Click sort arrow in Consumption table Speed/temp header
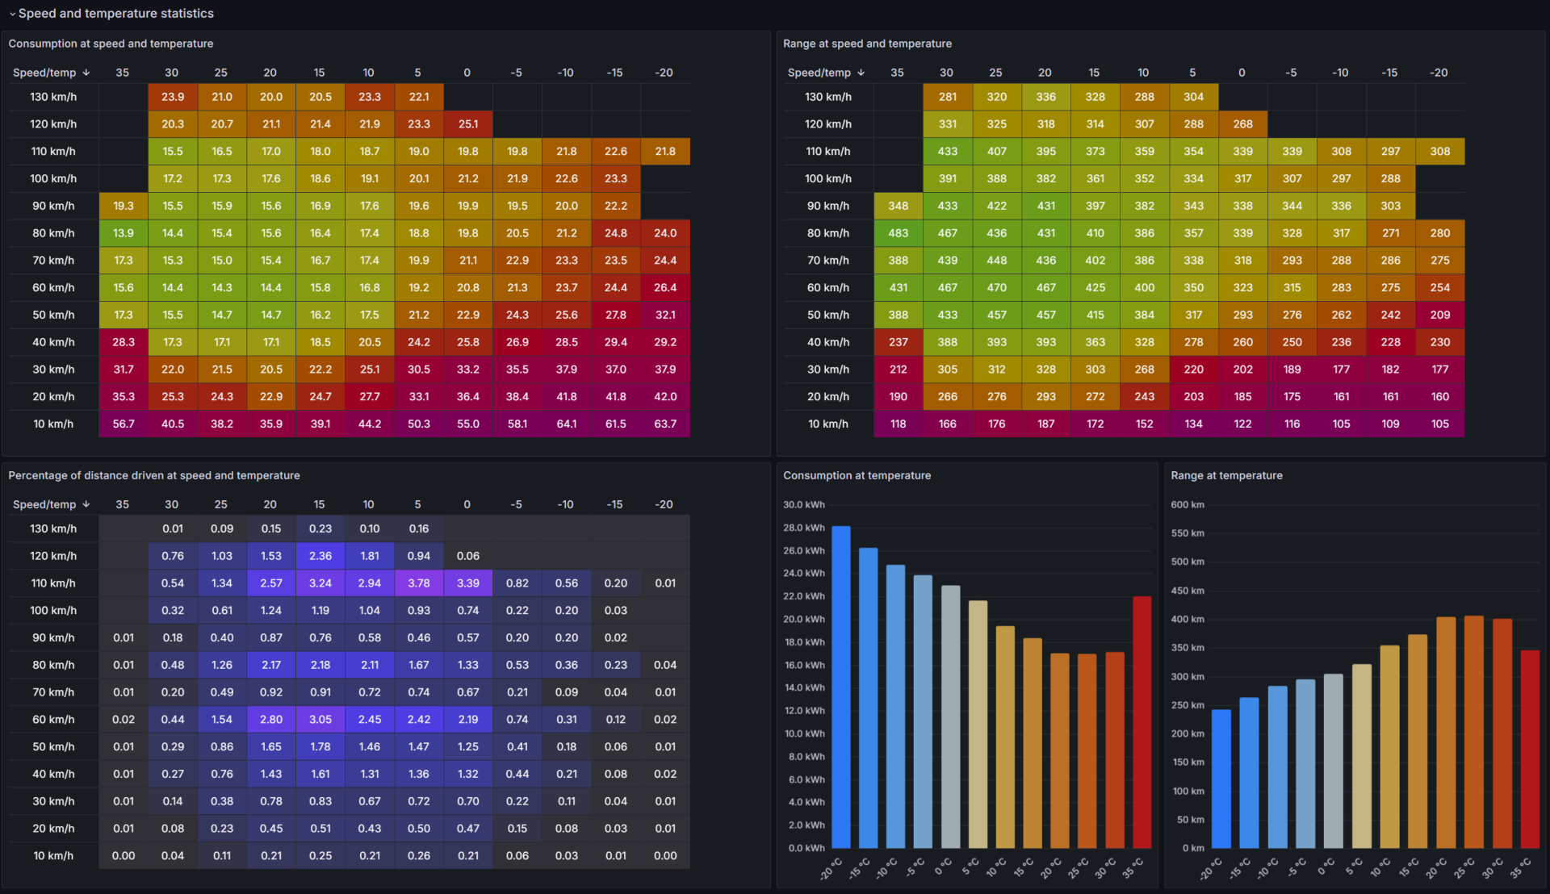 pos(86,73)
